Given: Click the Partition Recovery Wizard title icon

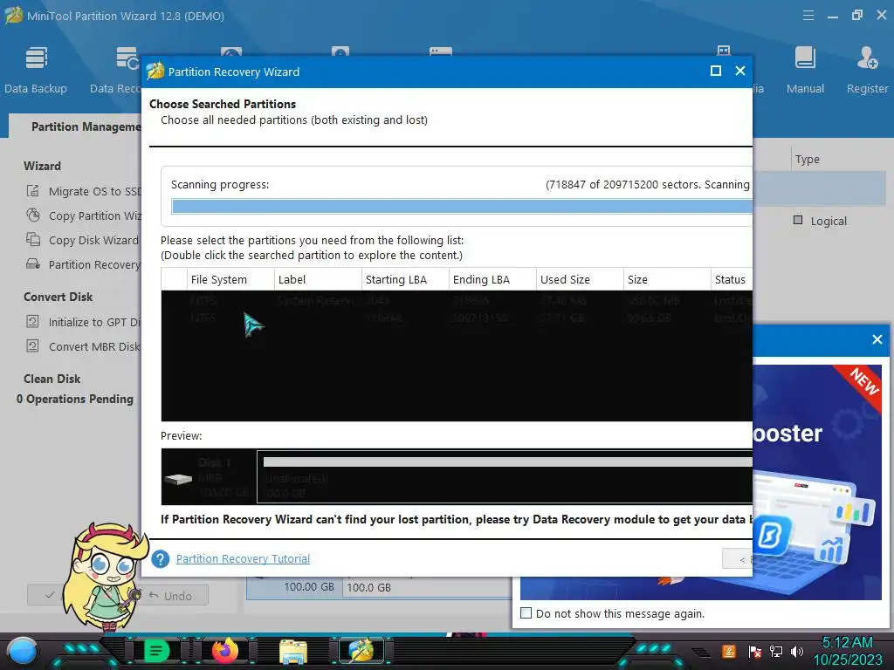Looking at the screenshot, I should pos(155,72).
